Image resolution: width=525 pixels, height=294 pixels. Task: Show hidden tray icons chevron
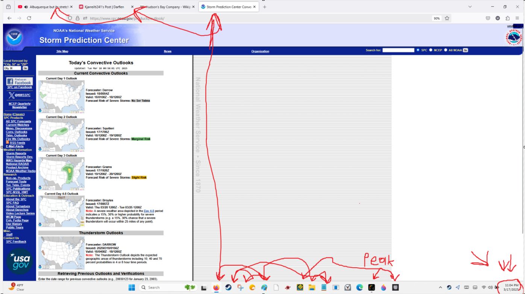(441, 287)
